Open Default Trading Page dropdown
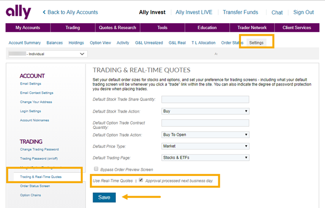This screenshot has height=208, width=325. (205, 158)
